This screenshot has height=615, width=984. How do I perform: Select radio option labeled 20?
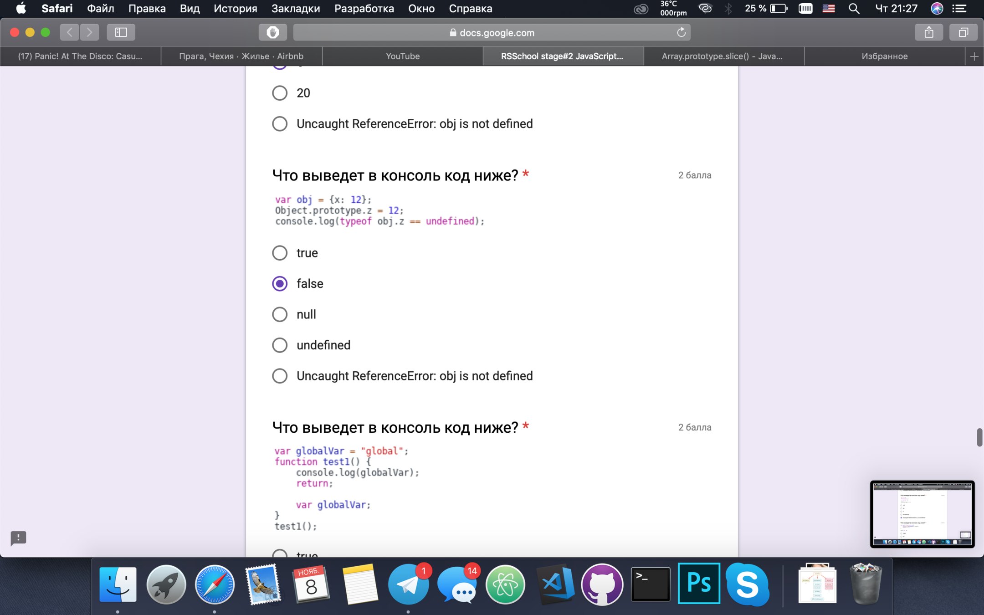(x=280, y=93)
